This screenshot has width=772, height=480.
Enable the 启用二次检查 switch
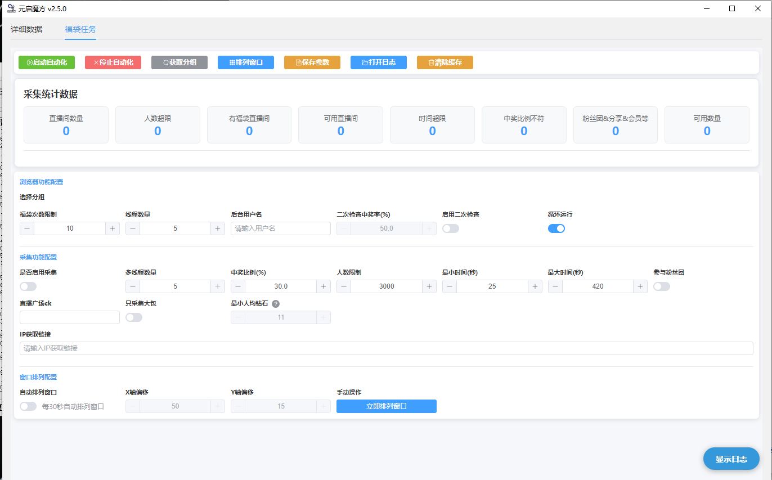pyautogui.click(x=451, y=228)
